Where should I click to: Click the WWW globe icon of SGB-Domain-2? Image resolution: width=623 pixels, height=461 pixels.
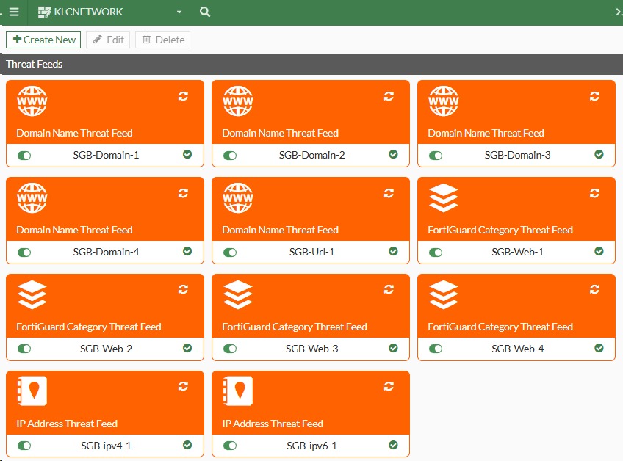pyautogui.click(x=238, y=101)
